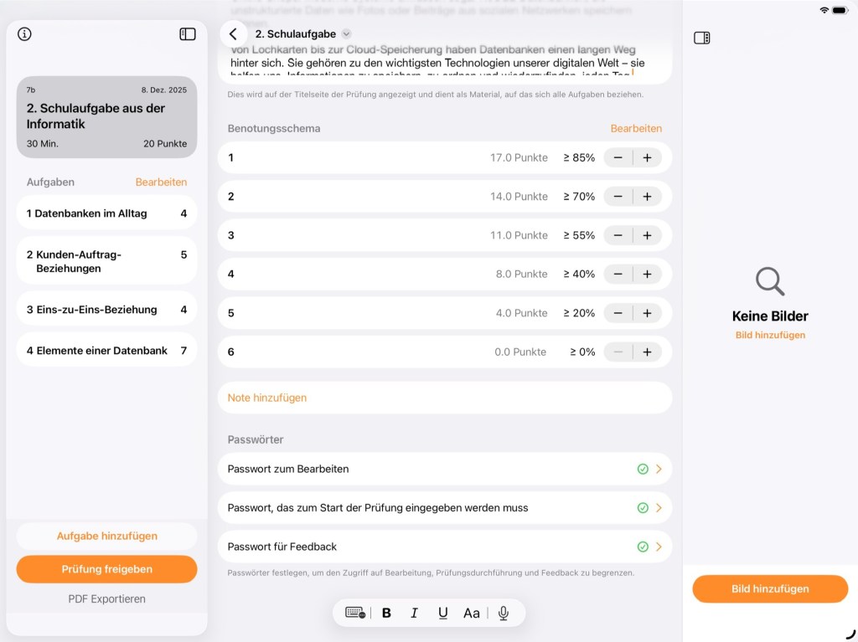Viewport: 858px width, 642px height.
Task: Open the 2. Schulaufgabe title dropdown
Action: 346,34
